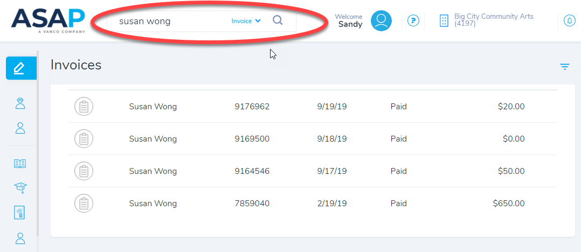Click the filter icon beside Invoices heading

564,67
